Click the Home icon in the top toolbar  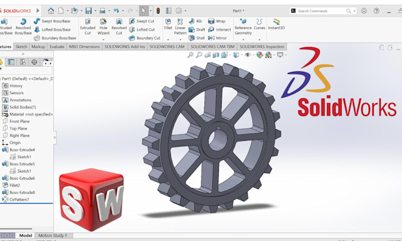[51, 11]
